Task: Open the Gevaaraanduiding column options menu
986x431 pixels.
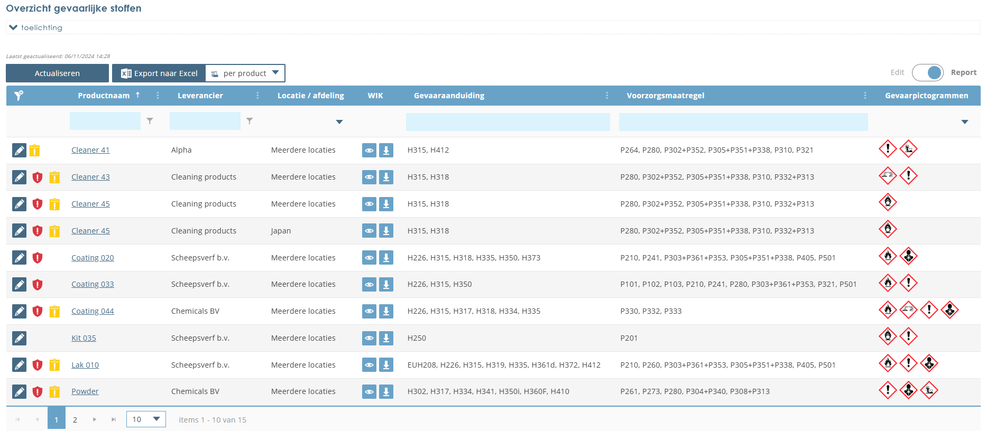Action: [606, 96]
